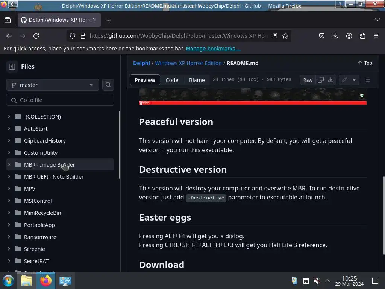Viewport: 385px width, 289px height.
Task: Click the show desktop button
Action: (x=375, y=281)
